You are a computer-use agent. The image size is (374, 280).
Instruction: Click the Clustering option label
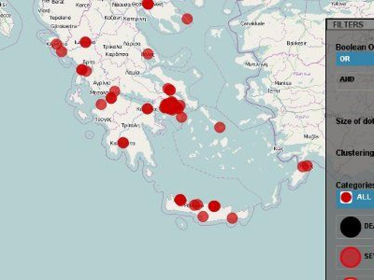[354, 153]
